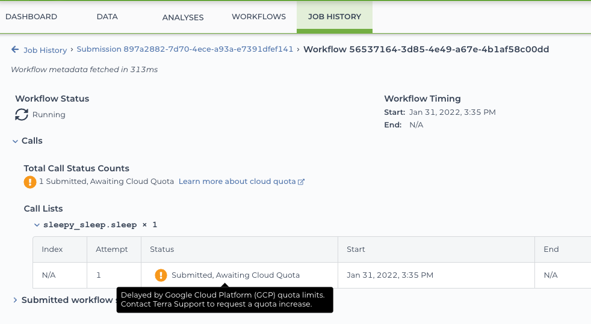Click the Call Lists heading

point(43,209)
